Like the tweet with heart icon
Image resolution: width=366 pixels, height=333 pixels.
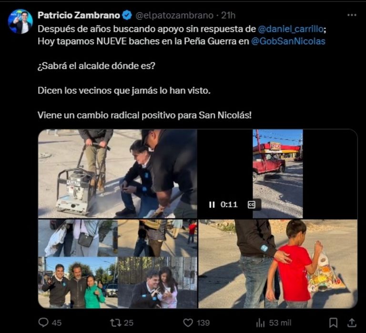[x=188, y=323]
